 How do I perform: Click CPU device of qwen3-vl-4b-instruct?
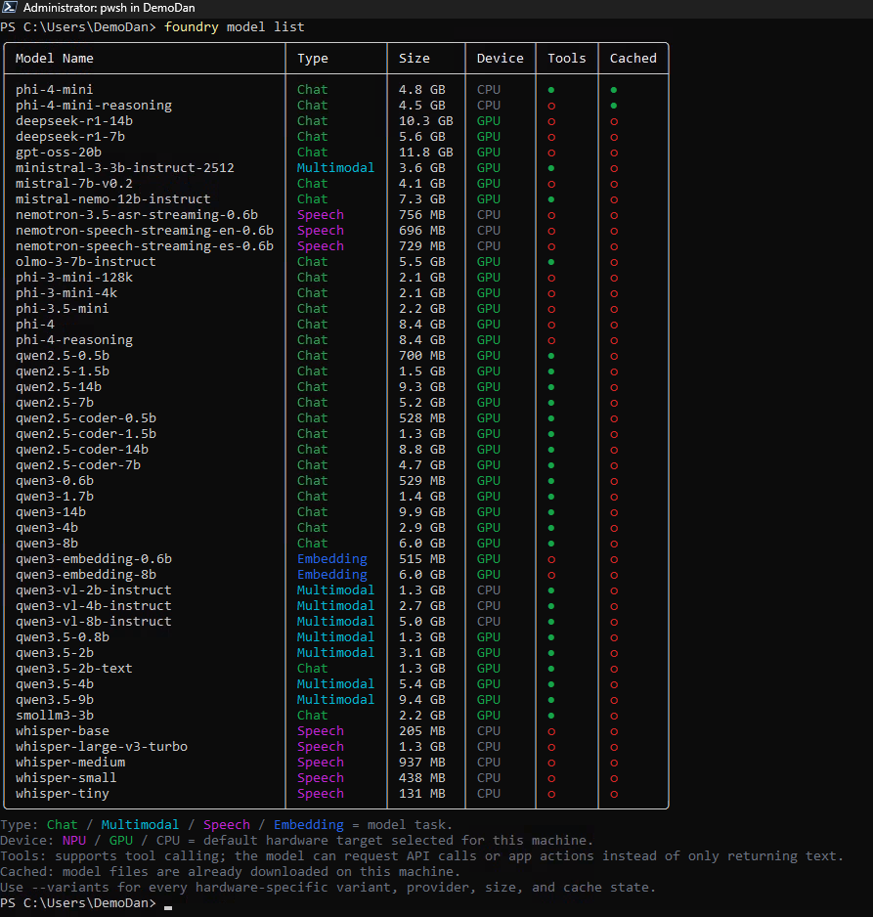[488, 606]
